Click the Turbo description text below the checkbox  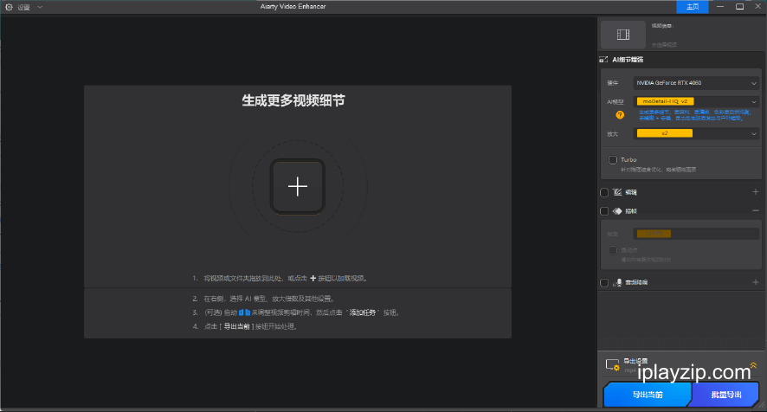(659, 170)
